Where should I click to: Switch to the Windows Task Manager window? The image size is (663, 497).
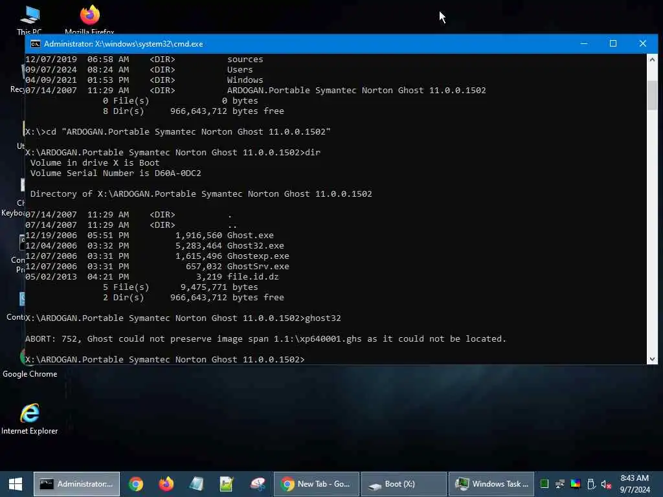click(x=491, y=484)
